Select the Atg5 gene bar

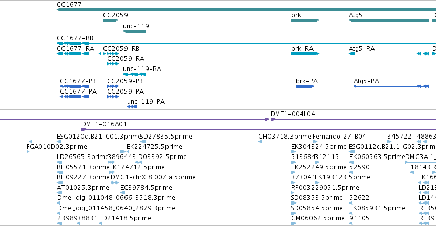point(389,20)
